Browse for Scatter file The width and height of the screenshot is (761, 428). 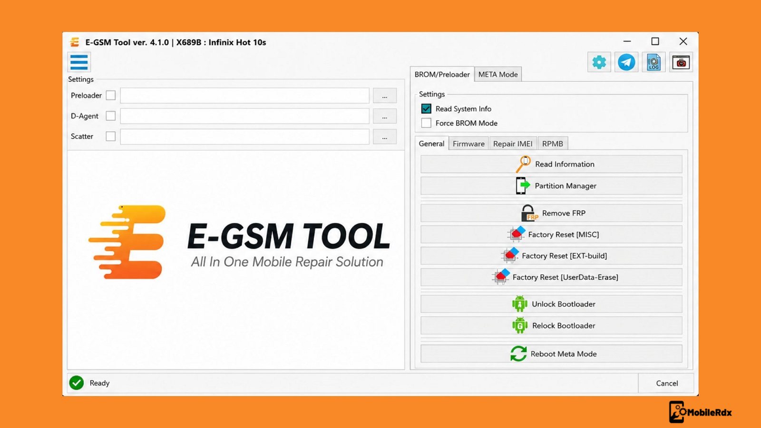(x=385, y=136)
